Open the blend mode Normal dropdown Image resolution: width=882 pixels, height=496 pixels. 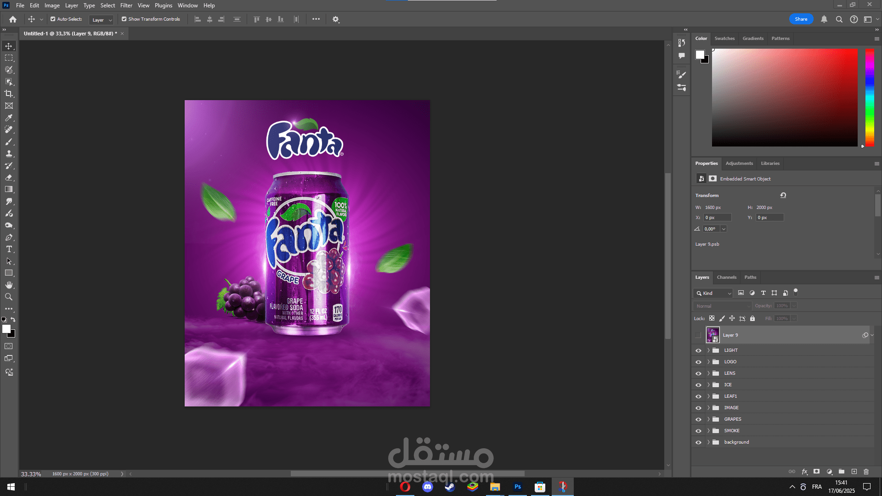click(x=723, y=306)
